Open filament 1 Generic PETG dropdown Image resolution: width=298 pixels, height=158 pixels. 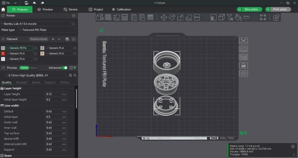pyautogui.click(x=20, y=48)
